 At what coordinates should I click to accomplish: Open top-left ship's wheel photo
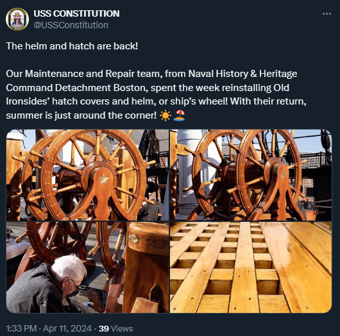(x=88, y=175)
